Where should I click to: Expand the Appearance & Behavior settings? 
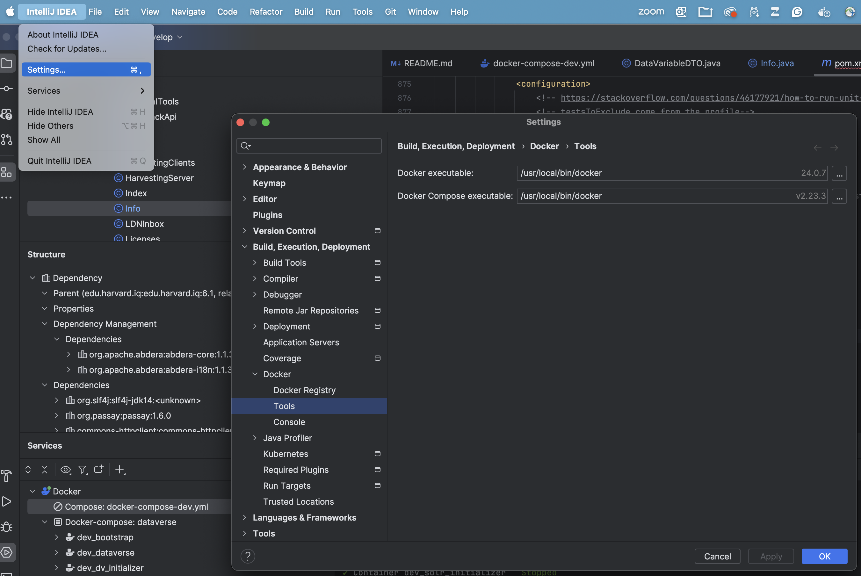[x=244, y=167]
